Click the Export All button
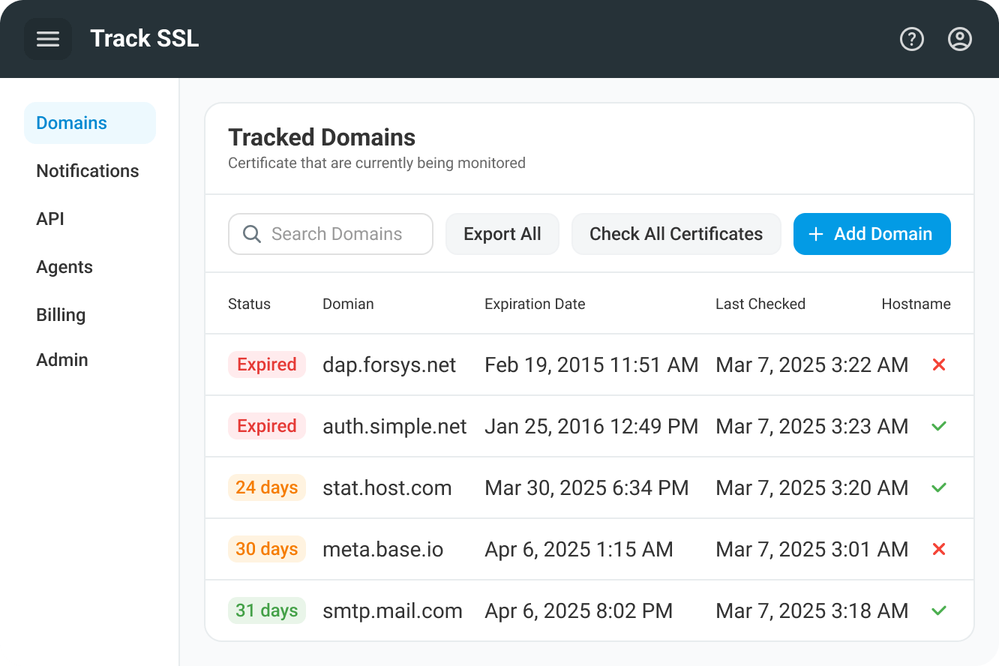999x666 pixels. pos(502,234)
